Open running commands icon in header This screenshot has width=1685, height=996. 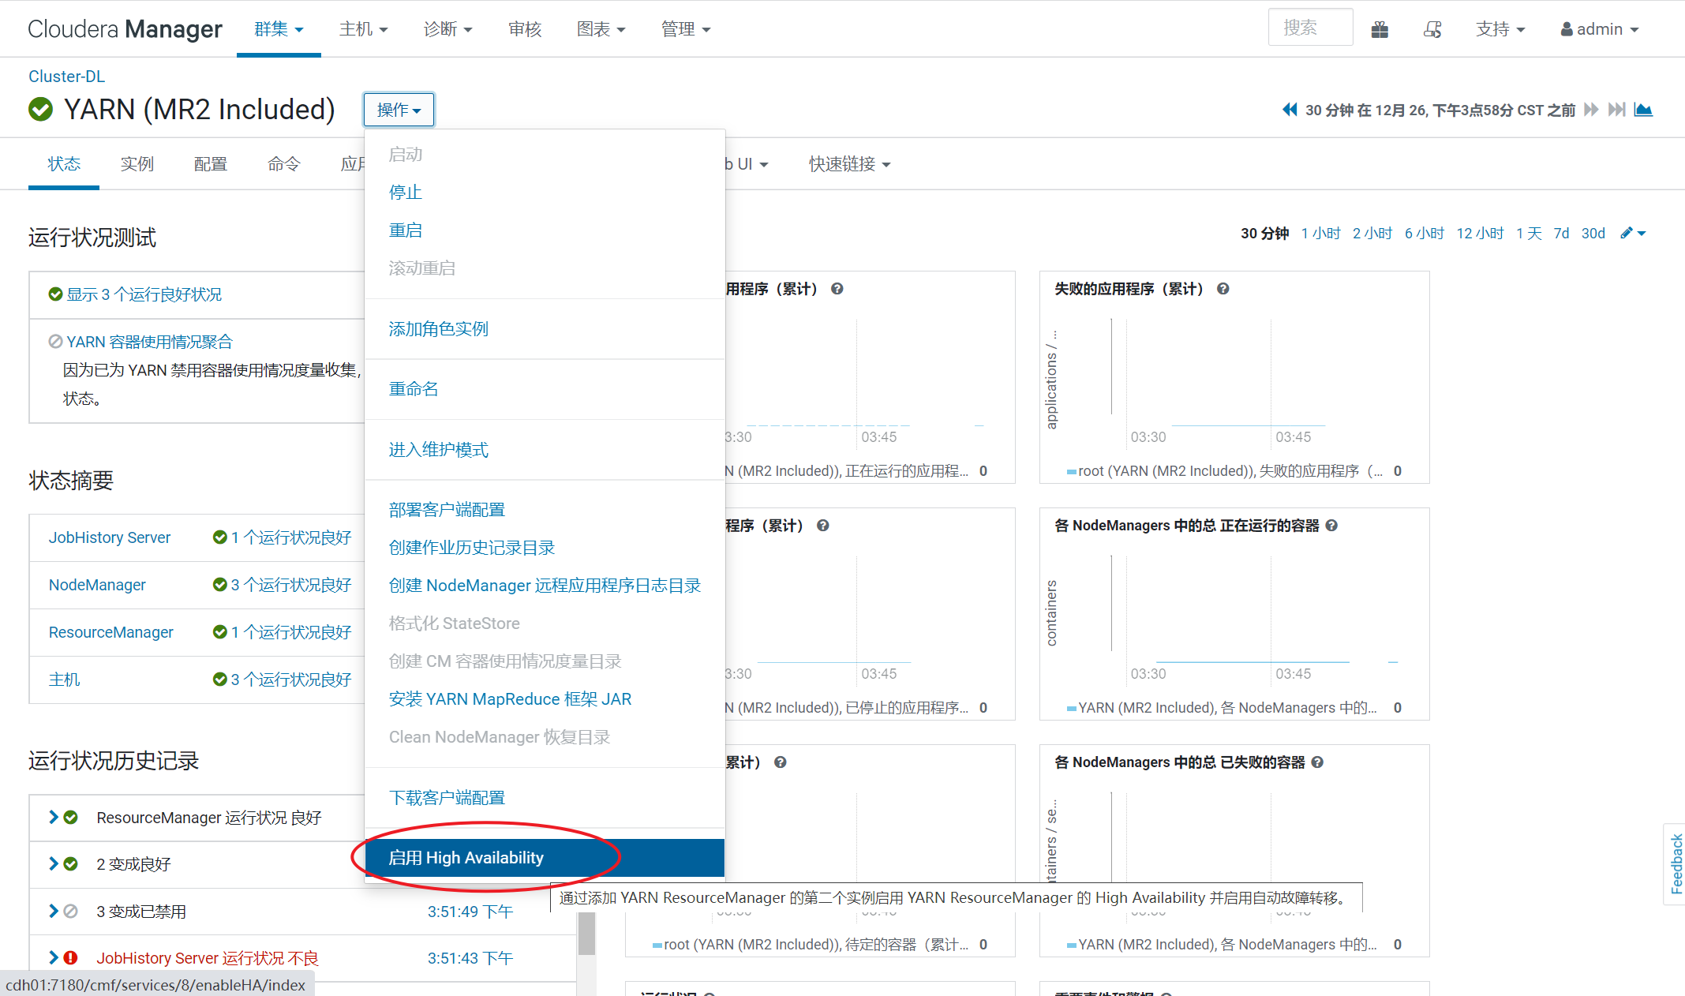click(1432, 30)
